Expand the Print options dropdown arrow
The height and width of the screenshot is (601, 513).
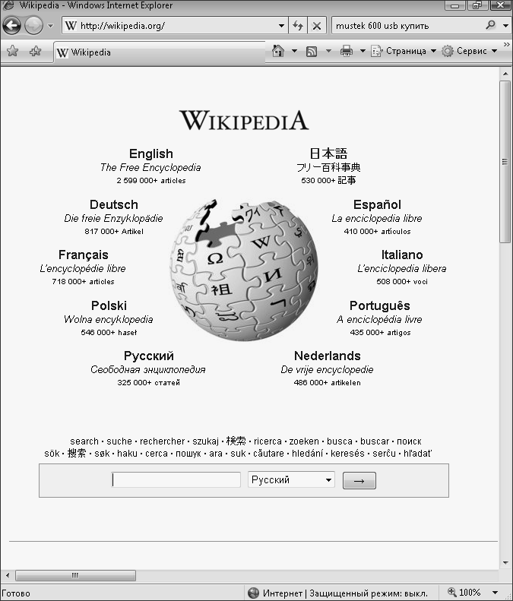[363, 51]
